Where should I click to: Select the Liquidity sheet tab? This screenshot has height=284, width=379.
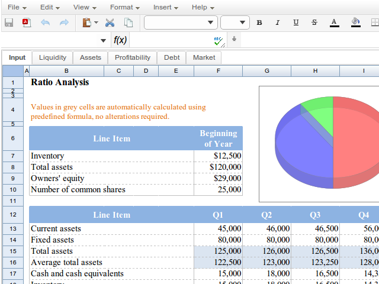point(53,57)
